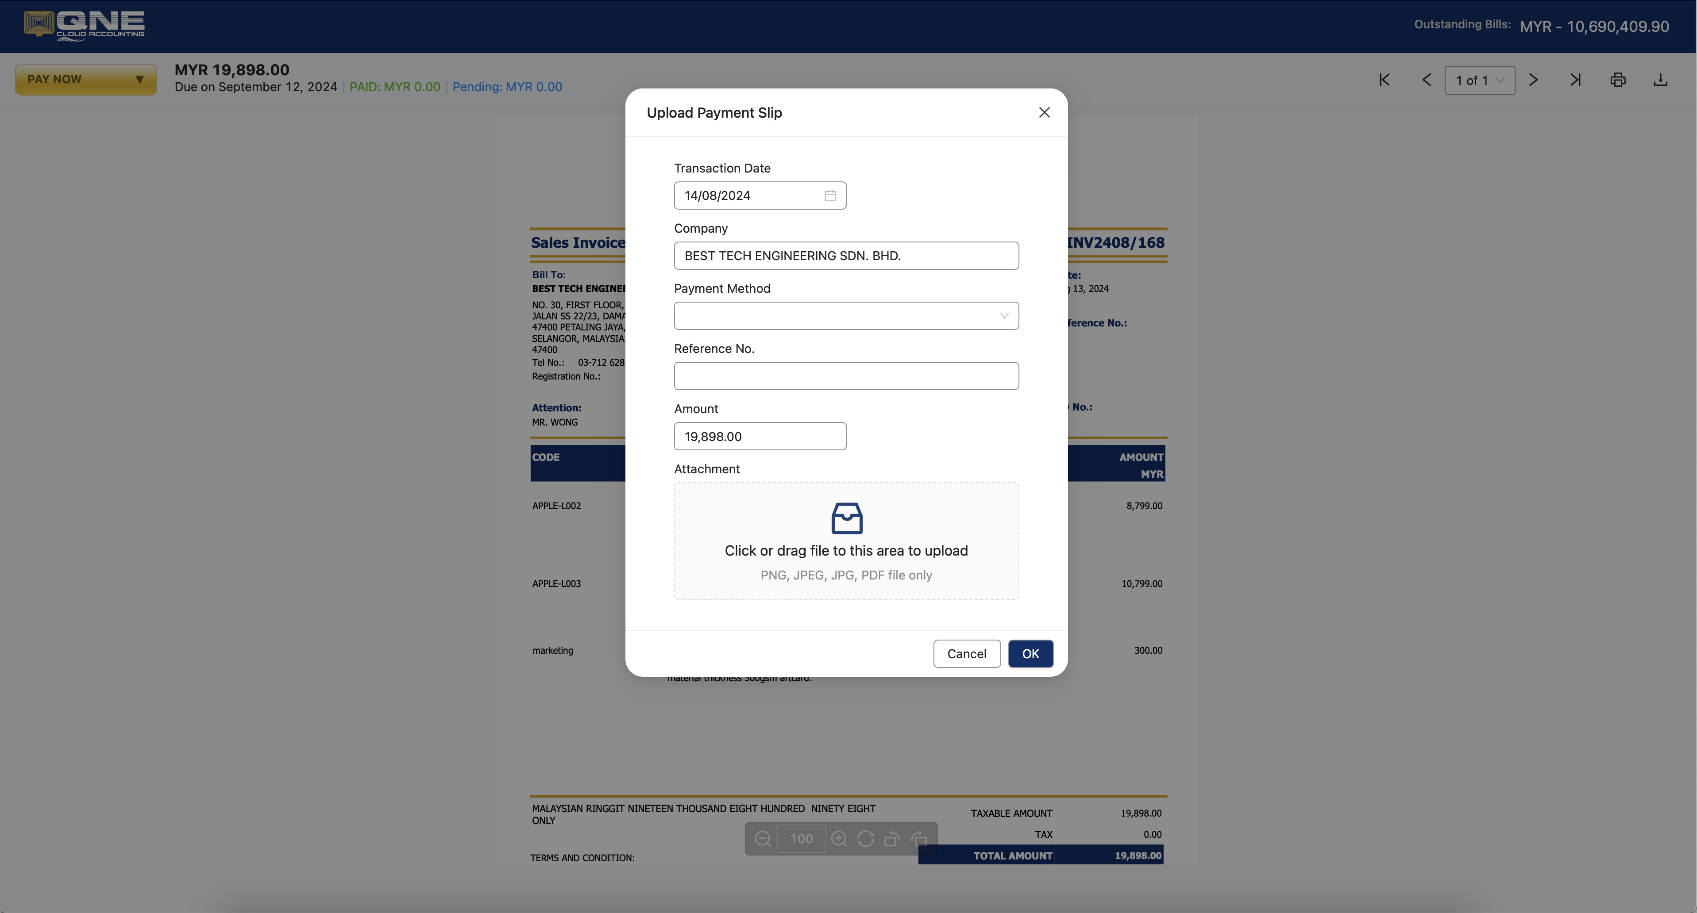Image resolution: width=1697 pixels, height=913 pixels.
Task: Open the PAY NOW dropdown
Action: pos(85,80)
